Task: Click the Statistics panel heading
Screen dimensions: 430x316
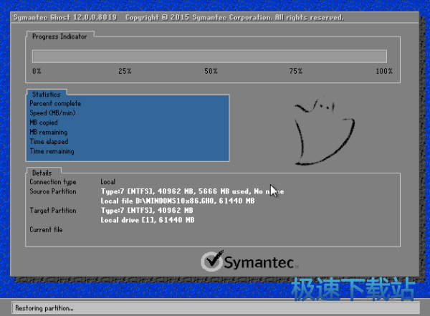Action: 47,95
